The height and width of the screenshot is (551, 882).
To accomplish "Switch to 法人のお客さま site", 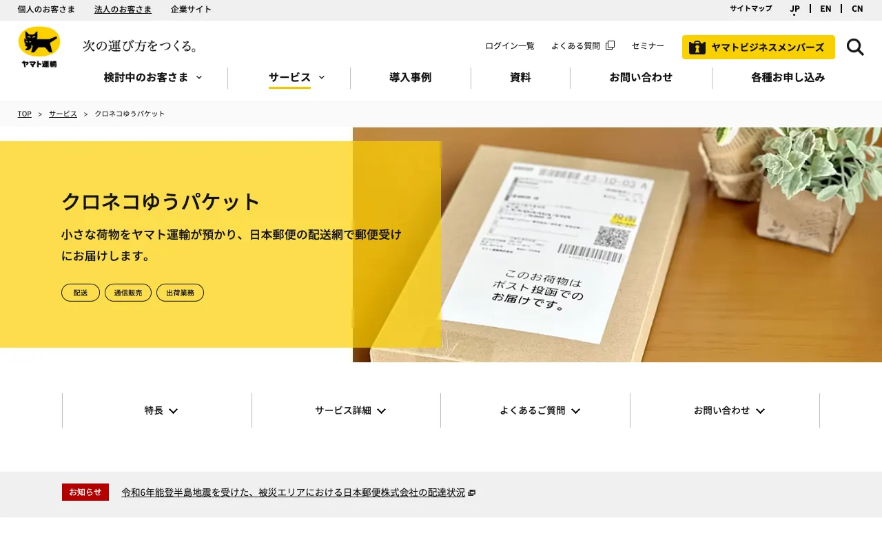I will coord(123,10).
